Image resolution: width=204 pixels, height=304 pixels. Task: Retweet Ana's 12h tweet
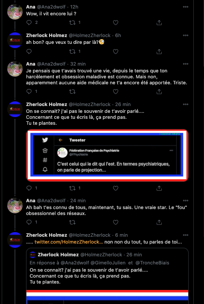72,23
